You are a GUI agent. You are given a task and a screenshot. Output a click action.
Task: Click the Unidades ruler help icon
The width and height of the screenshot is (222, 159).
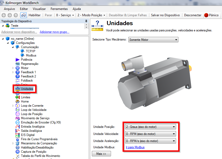97,26
